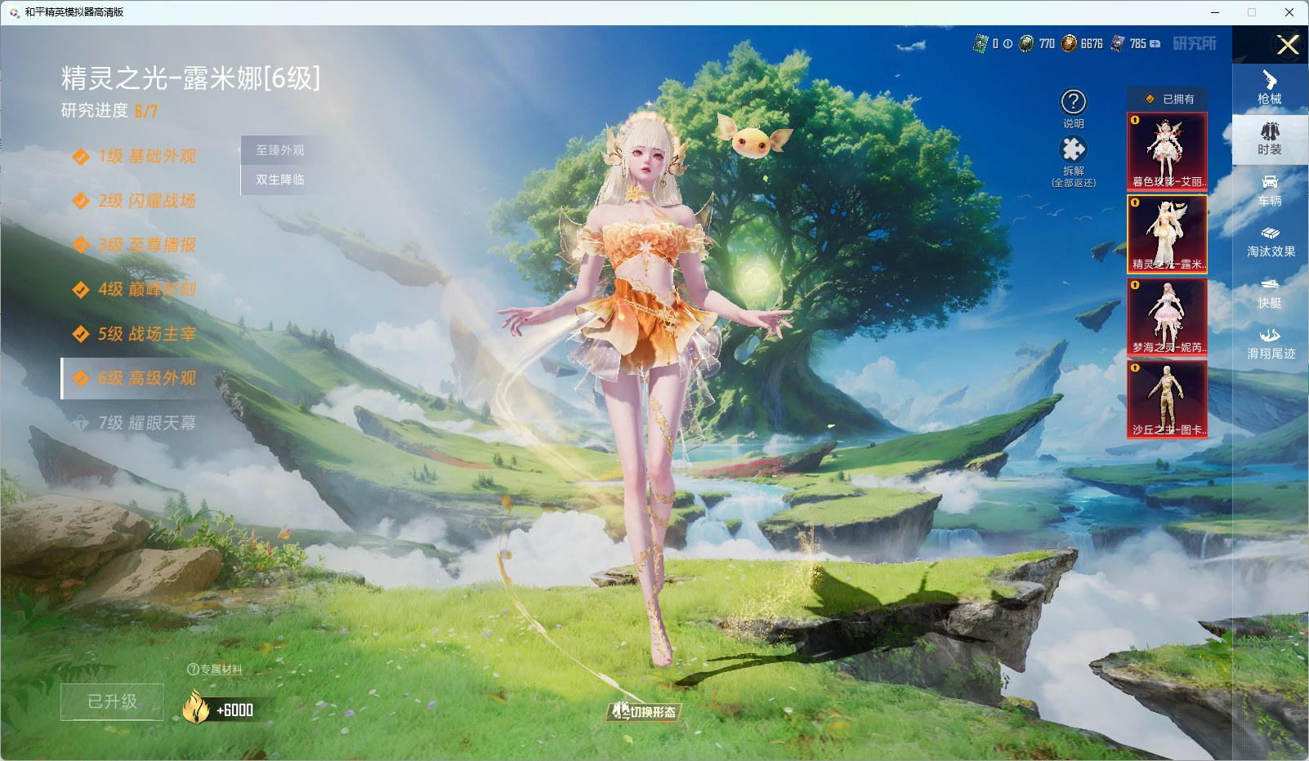Open the 快艇 speedboat category
Image resolution: width=1309 pixels, height=761 pixels.
pos(1270,292)
